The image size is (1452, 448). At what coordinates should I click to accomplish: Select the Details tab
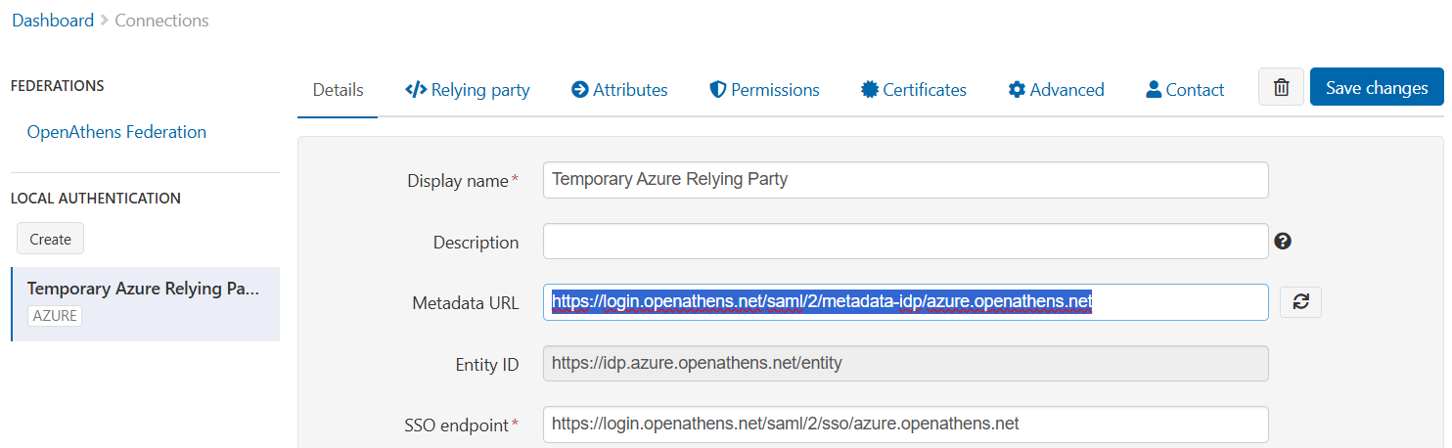click(x=338, y=90)
